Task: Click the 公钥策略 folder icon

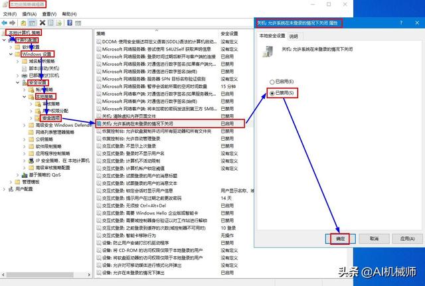Action: click(31, 139)
